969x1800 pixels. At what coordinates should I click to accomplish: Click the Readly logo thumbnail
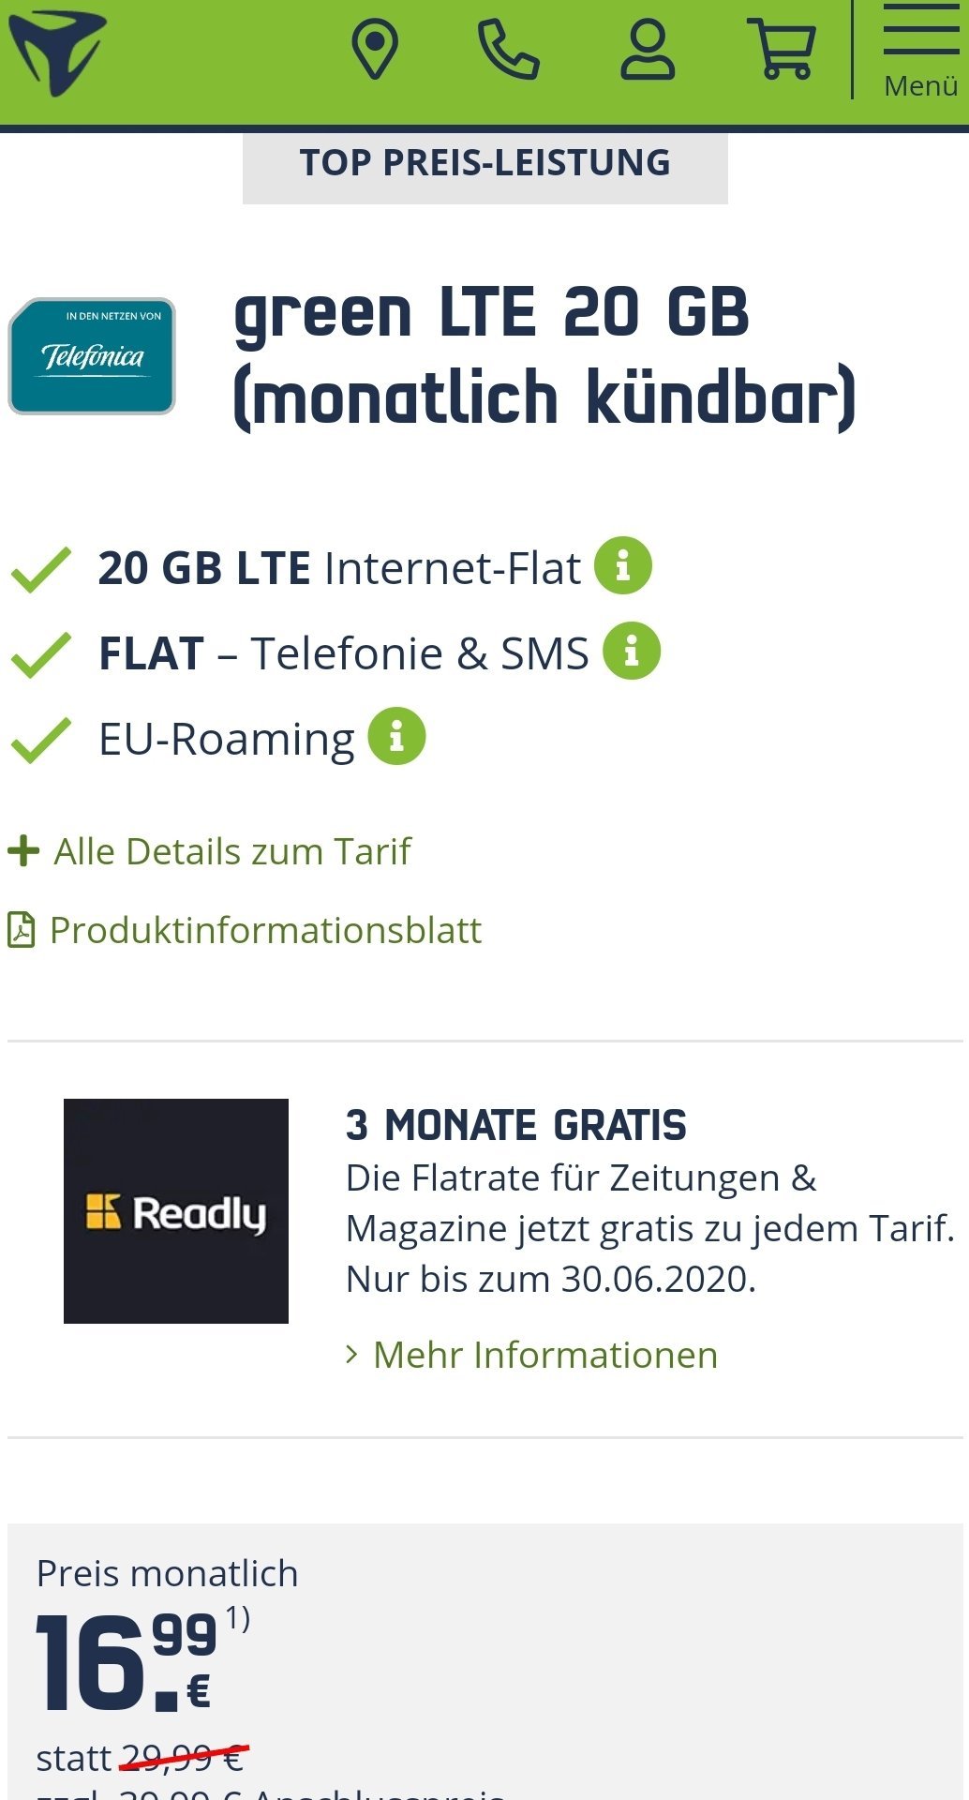[x=176, y=1211]
